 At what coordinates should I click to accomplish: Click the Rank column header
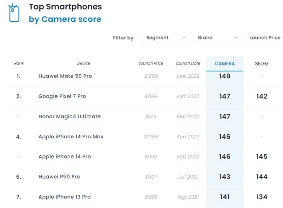[x=19, y=64]
